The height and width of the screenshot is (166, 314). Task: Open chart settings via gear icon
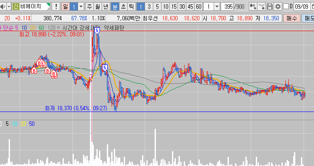278,7
